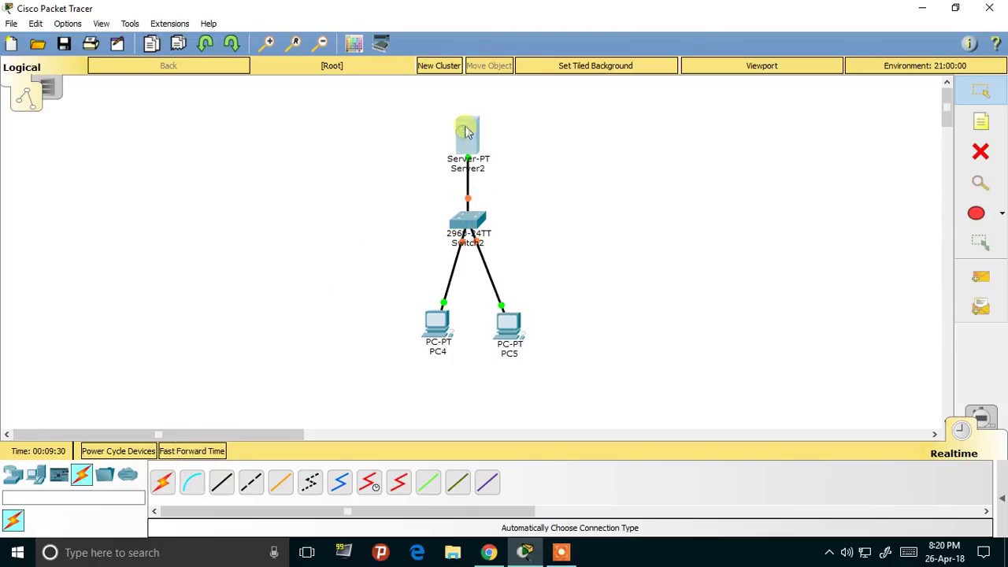1008x567 pixels.
Task: Open the Extensions menu
Action: tap(169, 24)
